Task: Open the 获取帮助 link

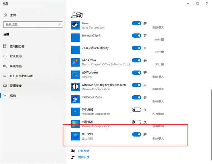Action: pos(83,151)
